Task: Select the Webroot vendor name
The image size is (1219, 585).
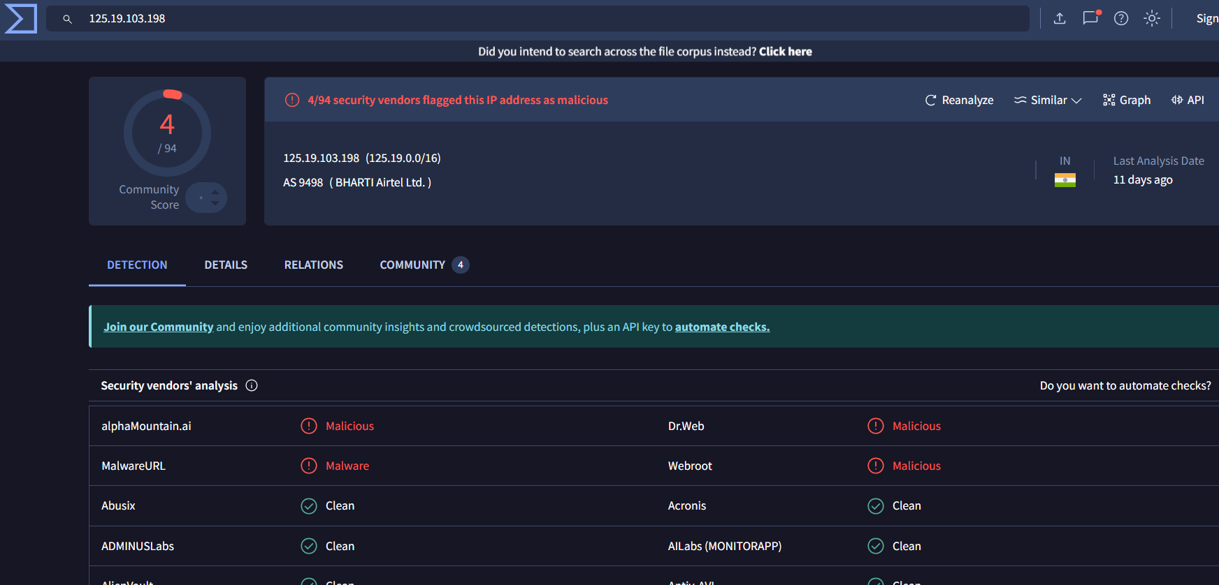Action: 690,466
